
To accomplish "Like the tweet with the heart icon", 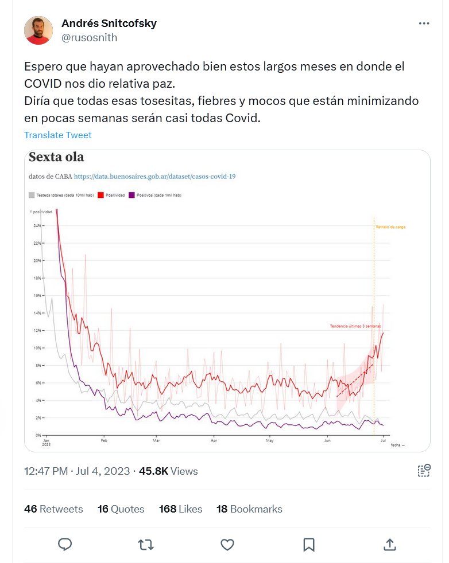I will [227, 544].
